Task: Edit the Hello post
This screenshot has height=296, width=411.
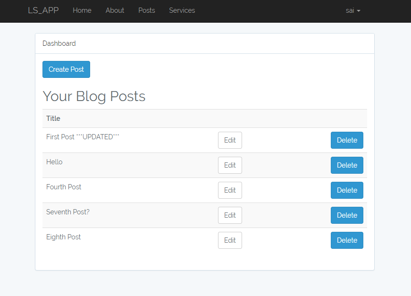Action: pyautogui.click(x=230, y=165)
